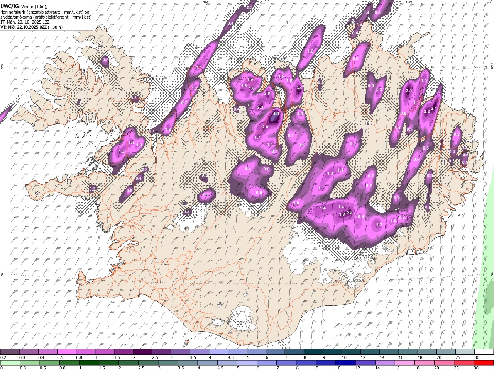
Task: Click the '0.1' label under the lower scale
Action: click(3, 368)
